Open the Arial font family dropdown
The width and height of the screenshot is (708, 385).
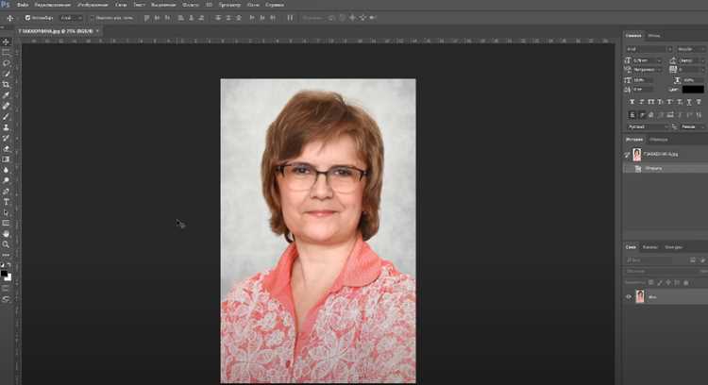click(649, 49)
